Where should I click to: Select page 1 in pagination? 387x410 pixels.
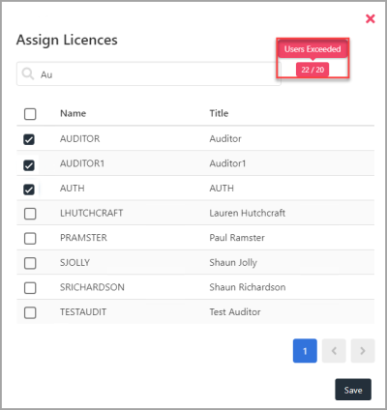coord(305,351)
